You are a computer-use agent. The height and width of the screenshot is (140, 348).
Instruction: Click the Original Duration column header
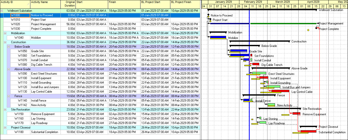[68, 4]
